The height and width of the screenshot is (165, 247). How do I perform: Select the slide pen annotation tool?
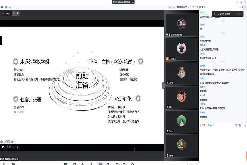point(5,142)
